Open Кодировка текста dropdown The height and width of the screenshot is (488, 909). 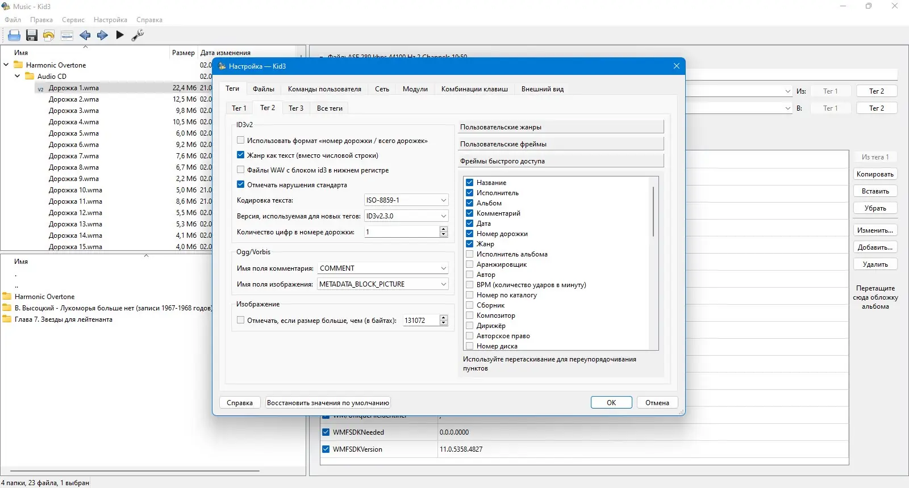(x=406, y=200)
